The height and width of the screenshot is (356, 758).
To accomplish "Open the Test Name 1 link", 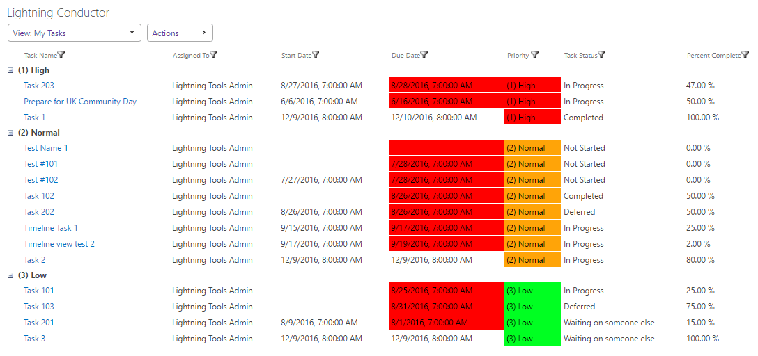I will tap(46, 147).
